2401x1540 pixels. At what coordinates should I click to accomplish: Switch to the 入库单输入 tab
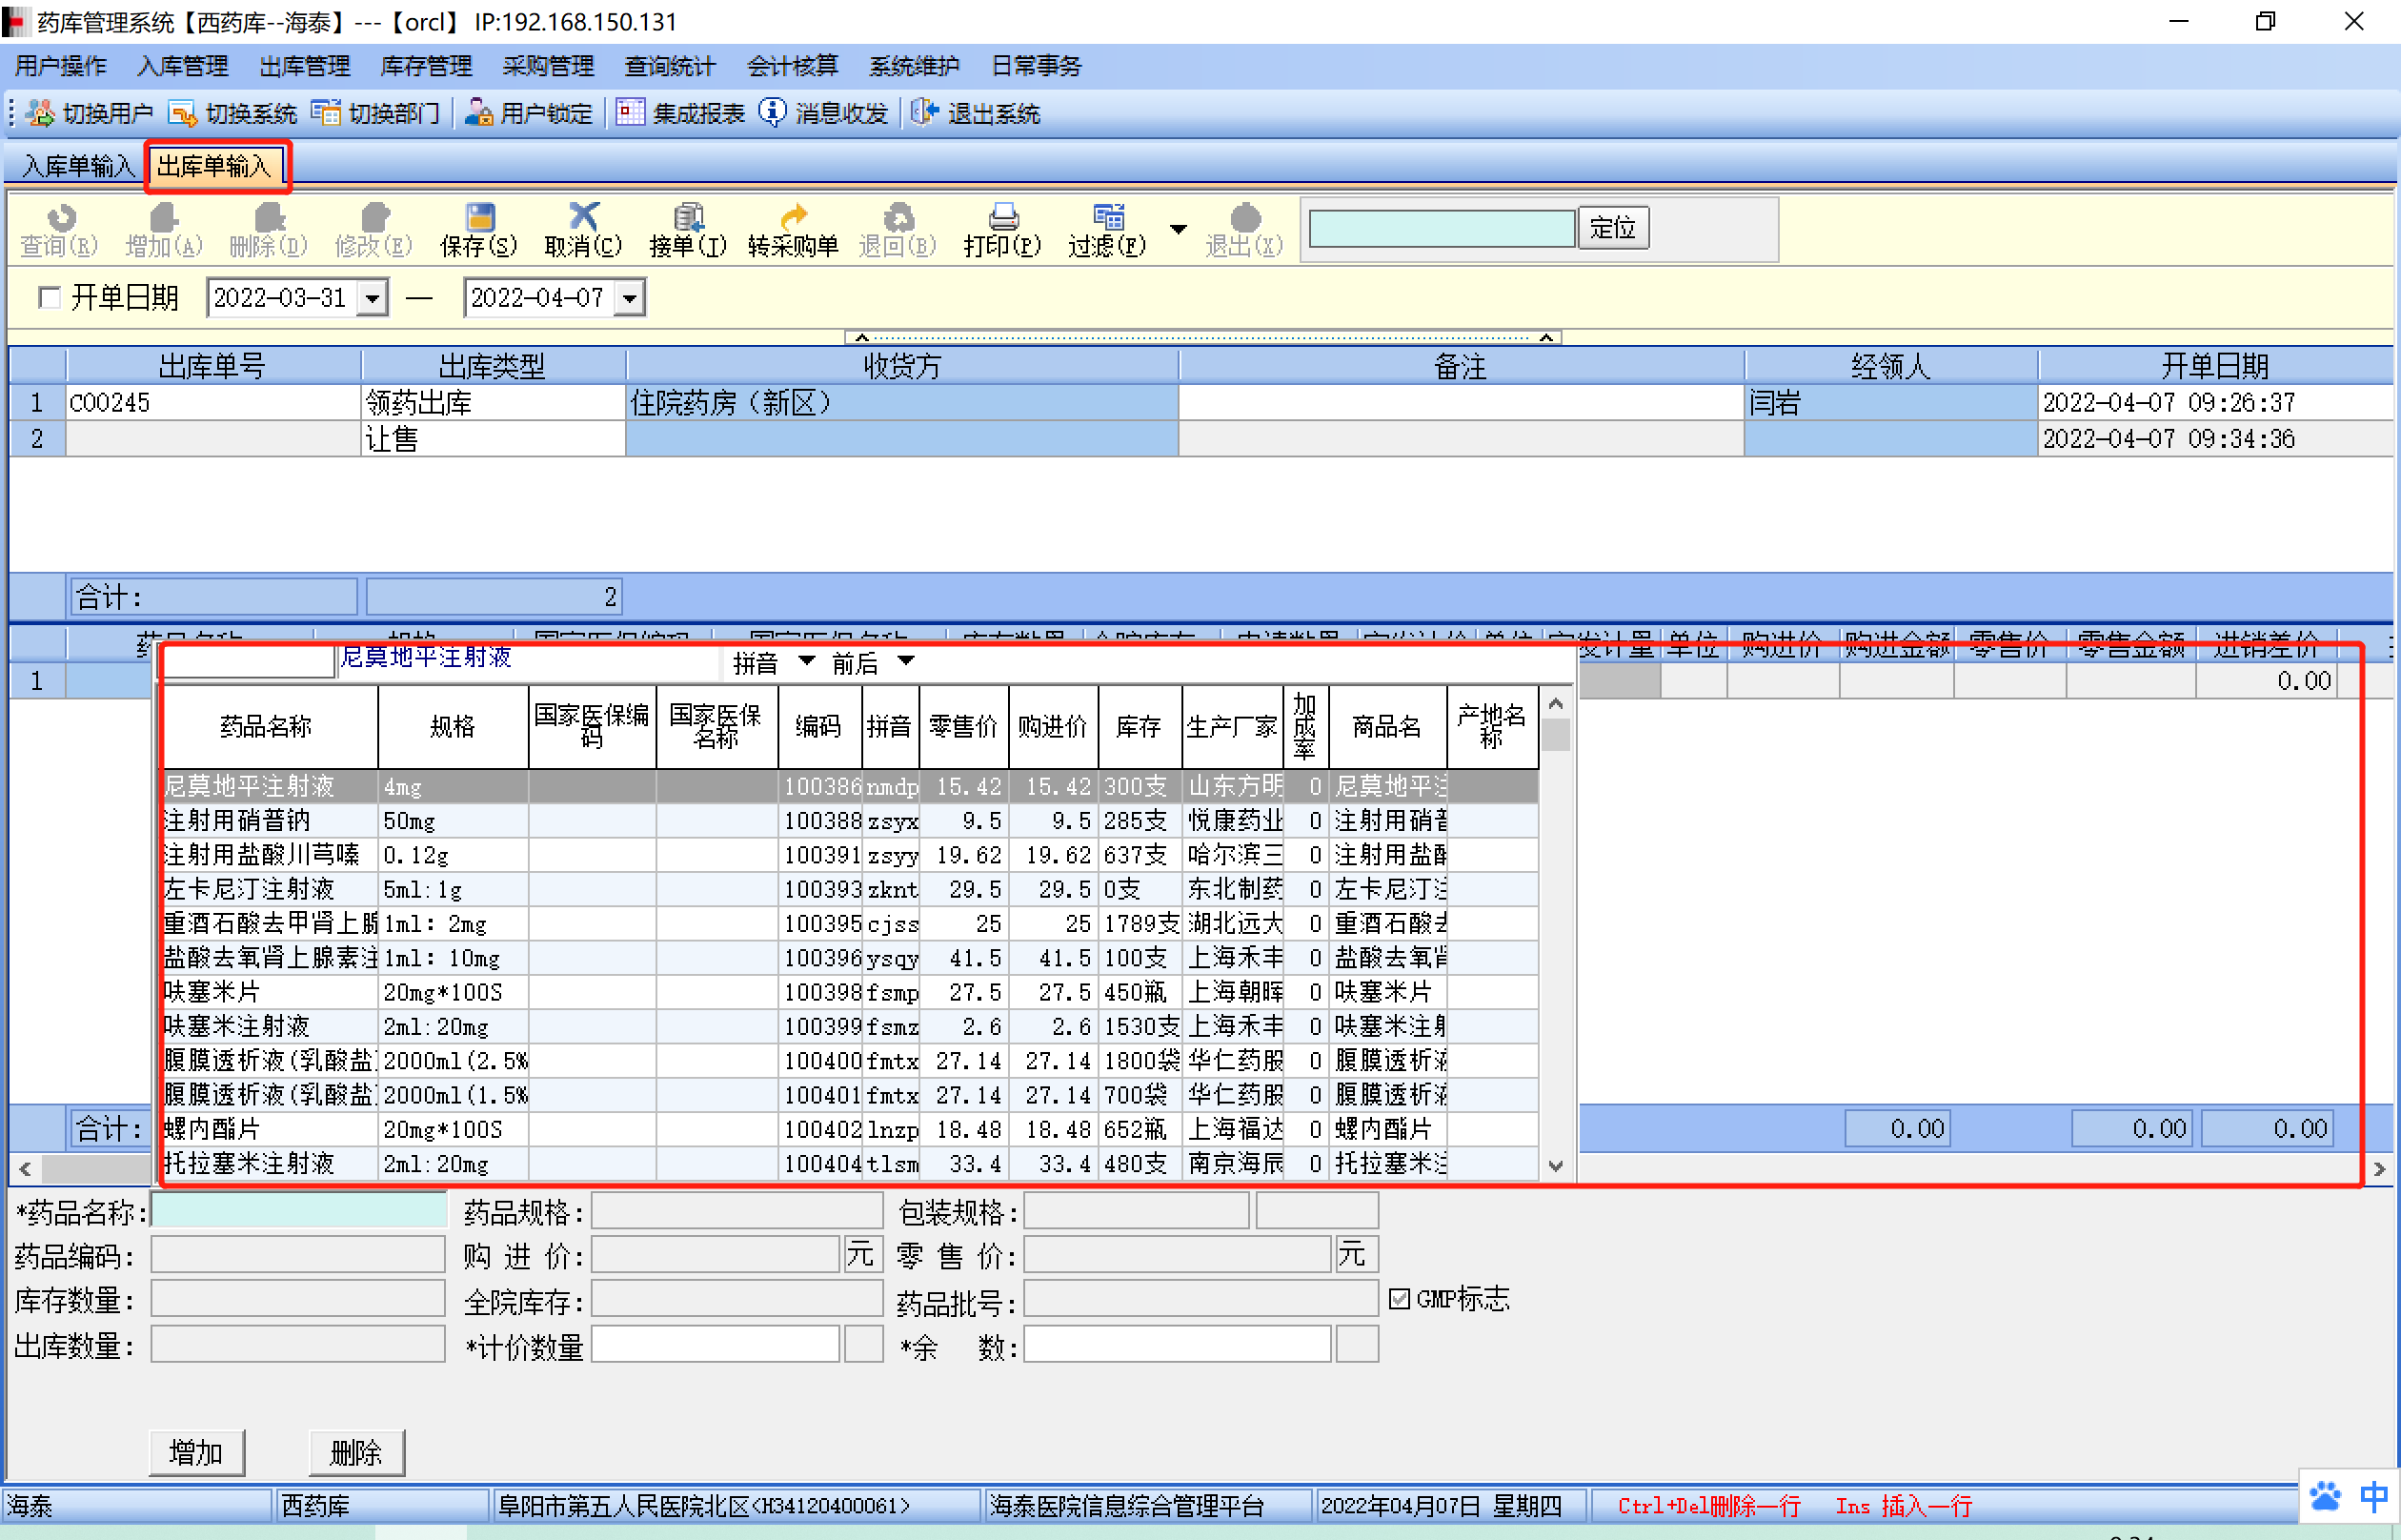(x=78, y=166)
